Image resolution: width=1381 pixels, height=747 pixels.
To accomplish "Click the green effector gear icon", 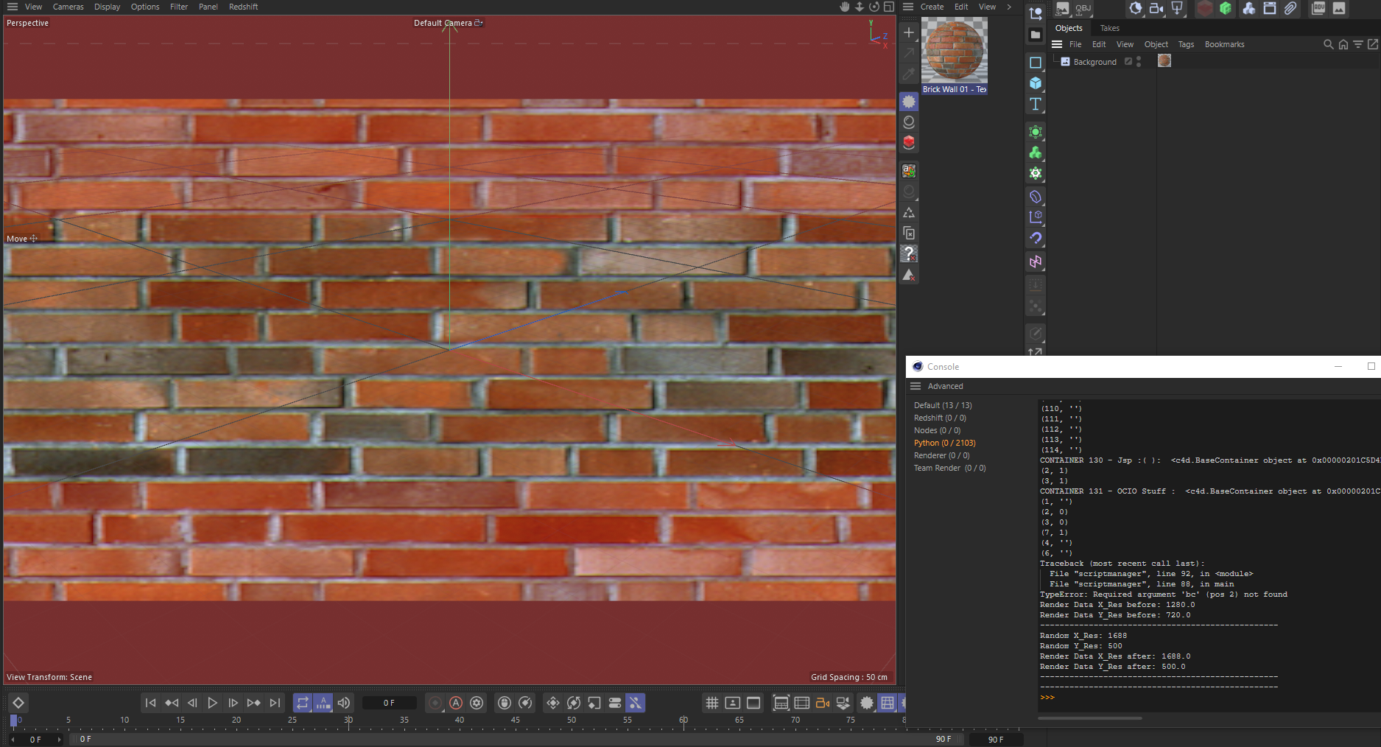I will (x=1036, y=173).
